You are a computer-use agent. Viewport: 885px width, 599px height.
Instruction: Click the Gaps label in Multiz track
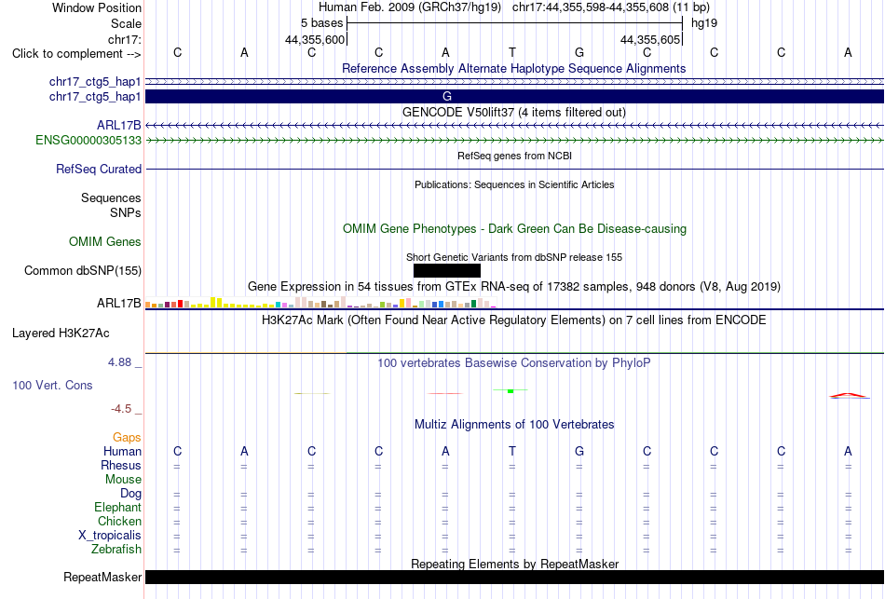click(127, 438)
